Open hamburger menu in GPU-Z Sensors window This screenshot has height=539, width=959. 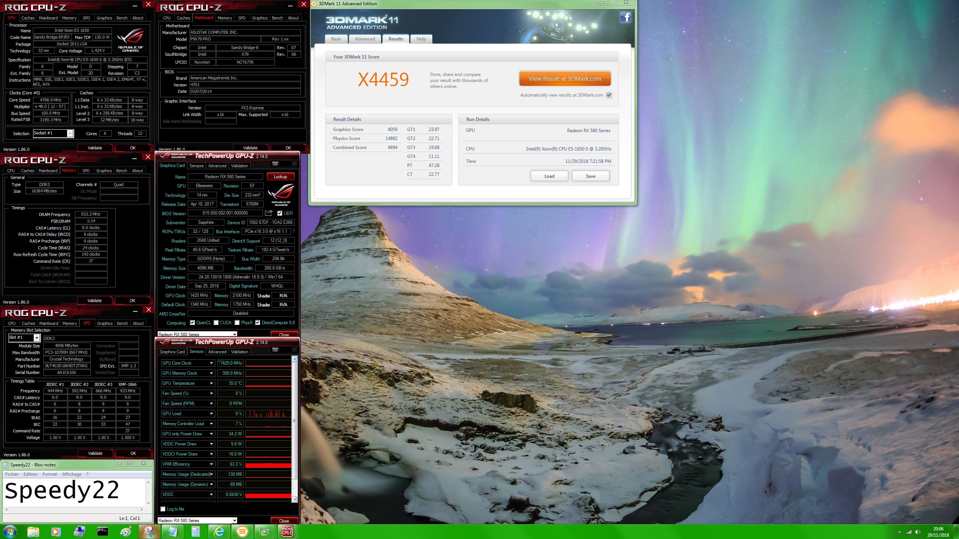294,350
